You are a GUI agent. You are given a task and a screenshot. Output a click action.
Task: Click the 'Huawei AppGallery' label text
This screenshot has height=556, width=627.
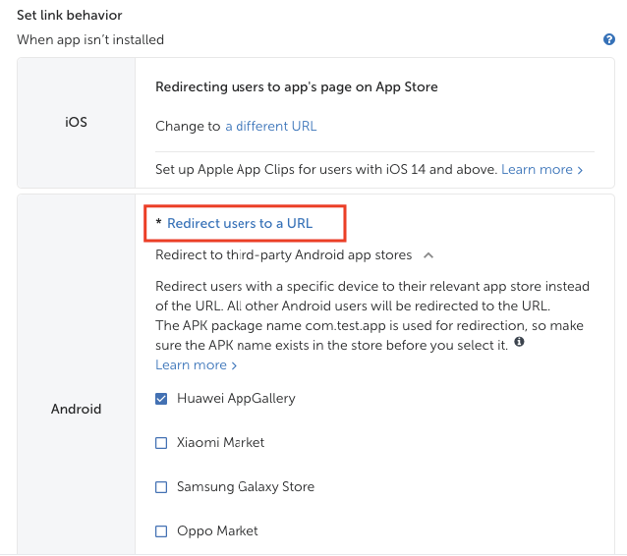point(236,399)
